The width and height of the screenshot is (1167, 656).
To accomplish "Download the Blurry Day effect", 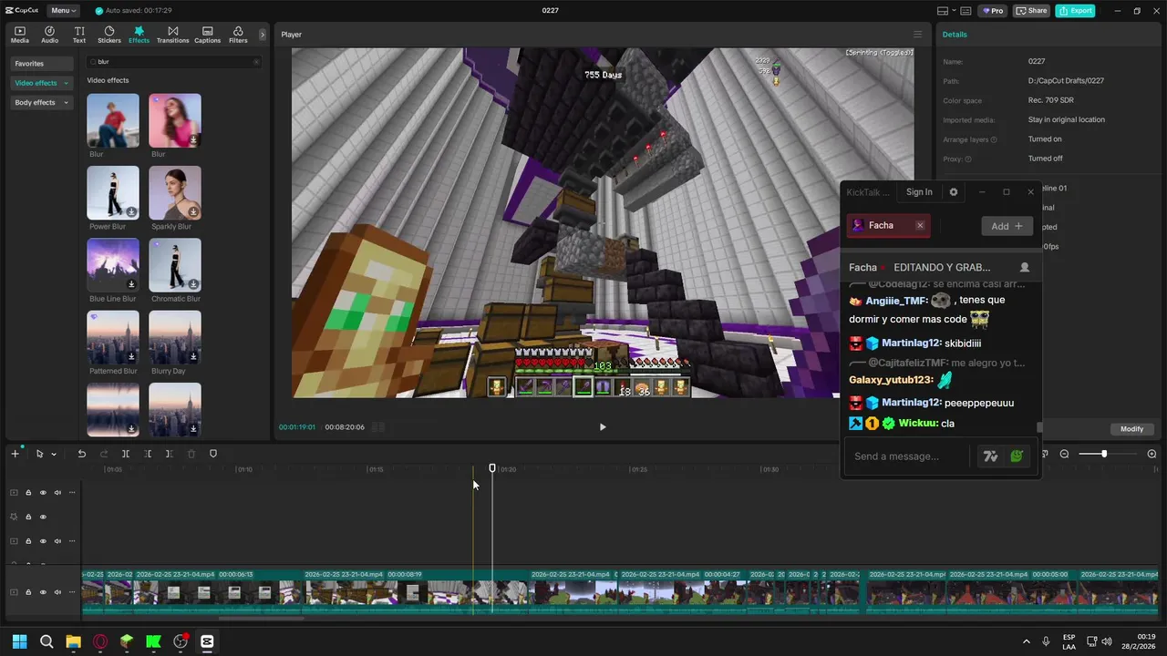I will [x=194, y=356].
